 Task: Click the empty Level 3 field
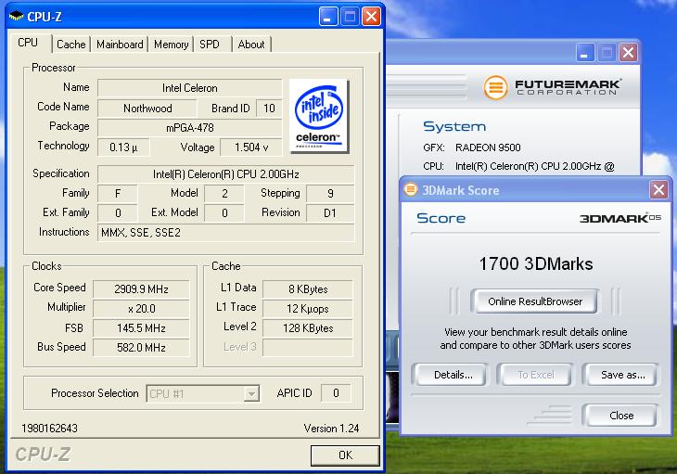pyautogui.click(x=308, y=348)
